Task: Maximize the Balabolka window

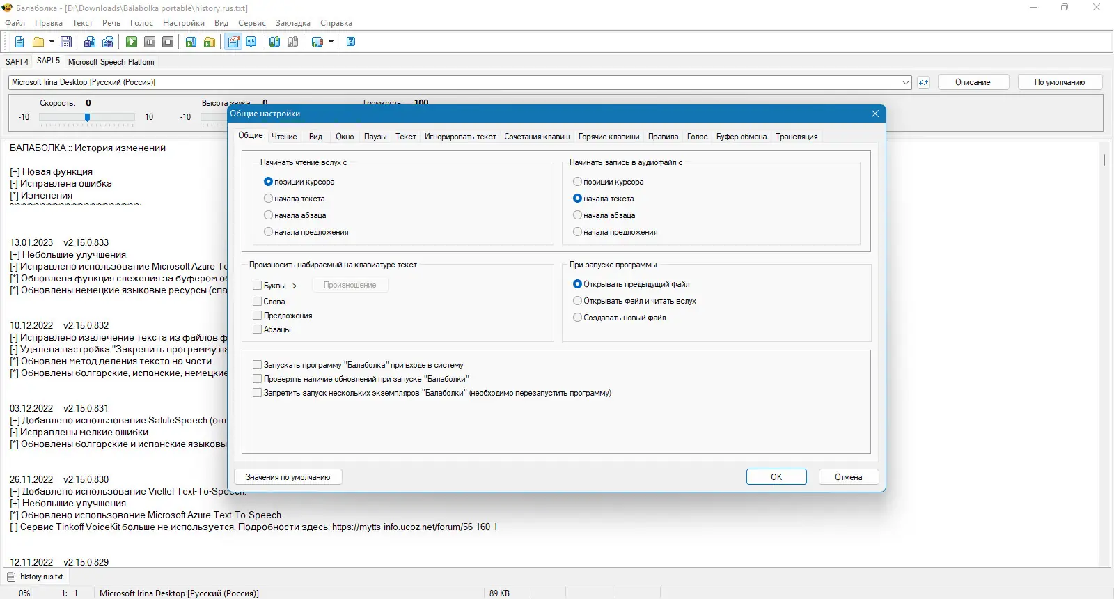Action: click(1065, 8)
